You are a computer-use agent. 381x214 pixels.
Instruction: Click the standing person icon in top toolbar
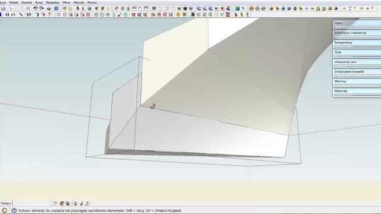pos(78,8)
